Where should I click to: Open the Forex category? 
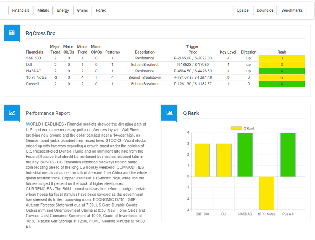[101, 11]
